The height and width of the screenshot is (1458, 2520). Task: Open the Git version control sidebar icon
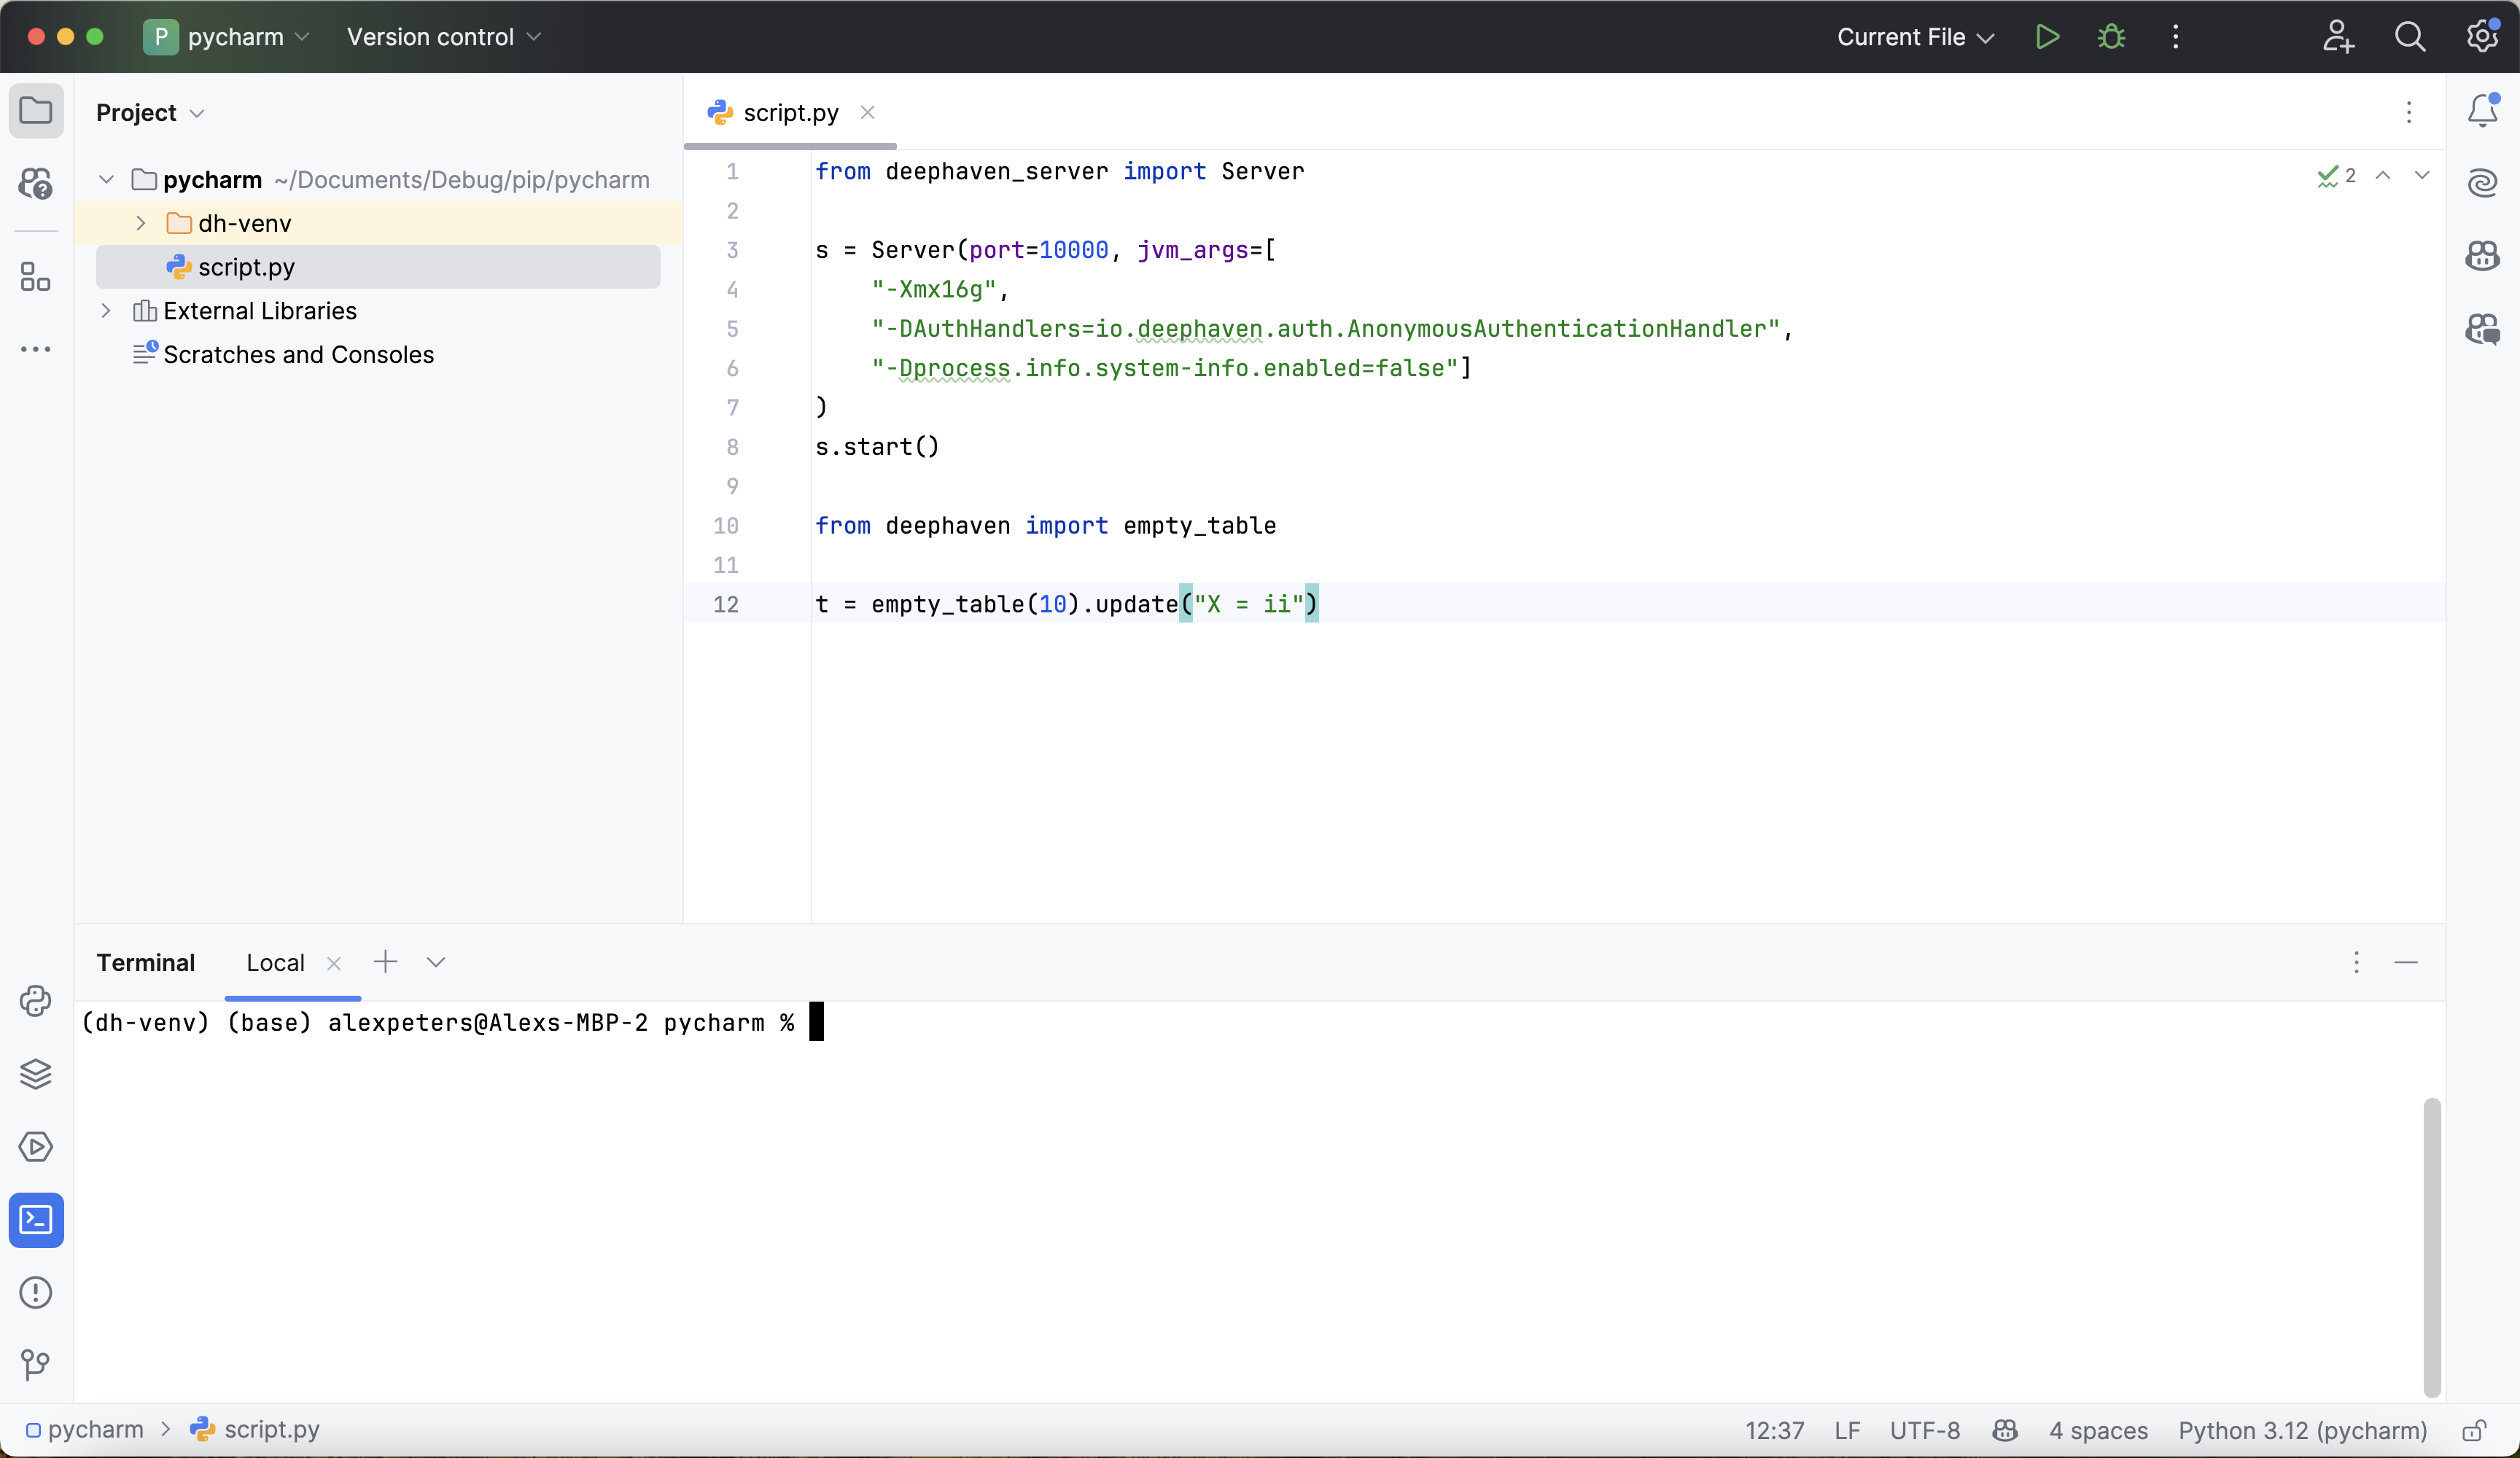tap(36, 1365)
